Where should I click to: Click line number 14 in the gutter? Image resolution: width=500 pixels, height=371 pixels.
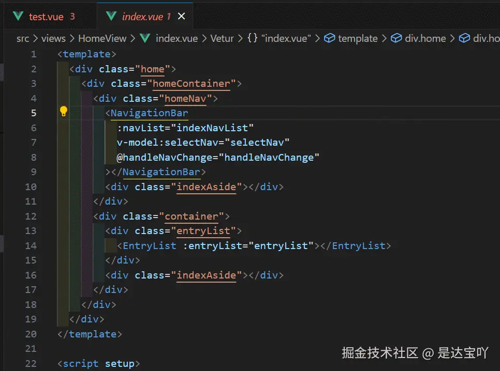click(31, 245)
